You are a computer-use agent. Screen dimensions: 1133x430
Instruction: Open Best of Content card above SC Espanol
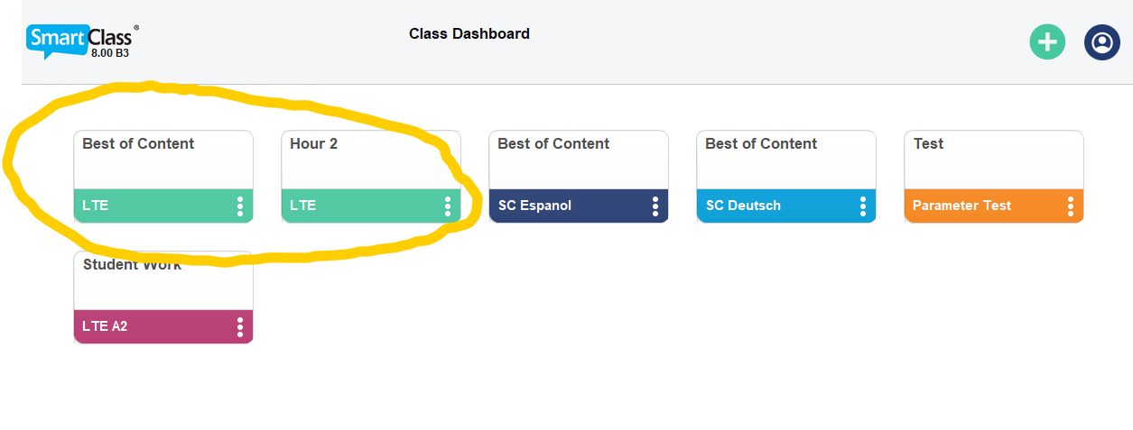[578, 160]
